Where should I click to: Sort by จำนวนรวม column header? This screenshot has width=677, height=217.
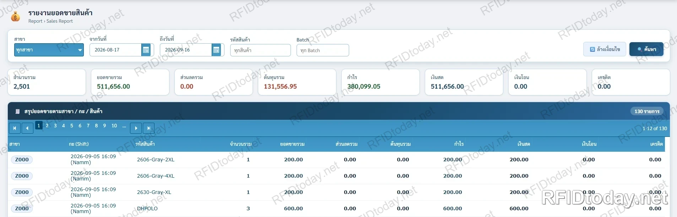click(241, 144)
